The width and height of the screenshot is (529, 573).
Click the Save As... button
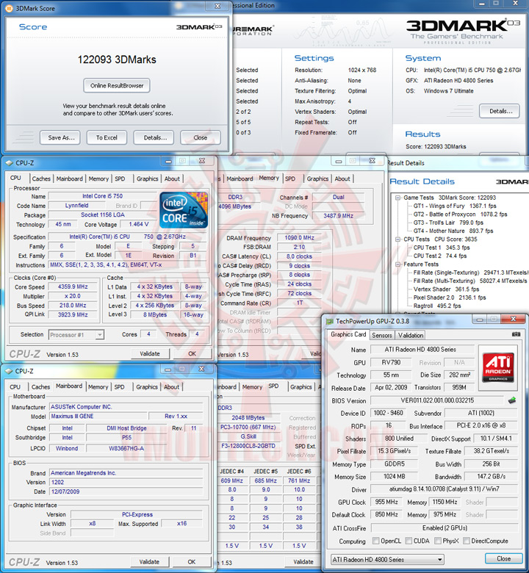(x=61, y=138)
